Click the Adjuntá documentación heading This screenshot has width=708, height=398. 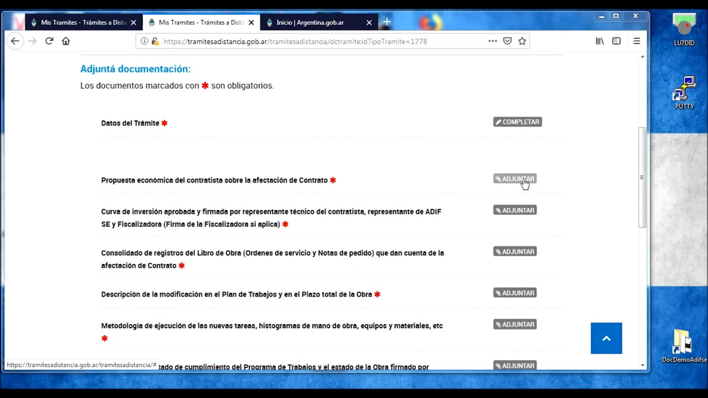click(136, 69)
